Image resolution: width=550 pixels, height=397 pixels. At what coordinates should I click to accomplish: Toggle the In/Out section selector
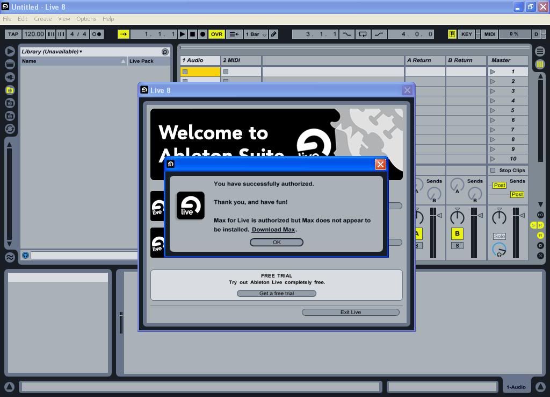(x=540, y=215)
